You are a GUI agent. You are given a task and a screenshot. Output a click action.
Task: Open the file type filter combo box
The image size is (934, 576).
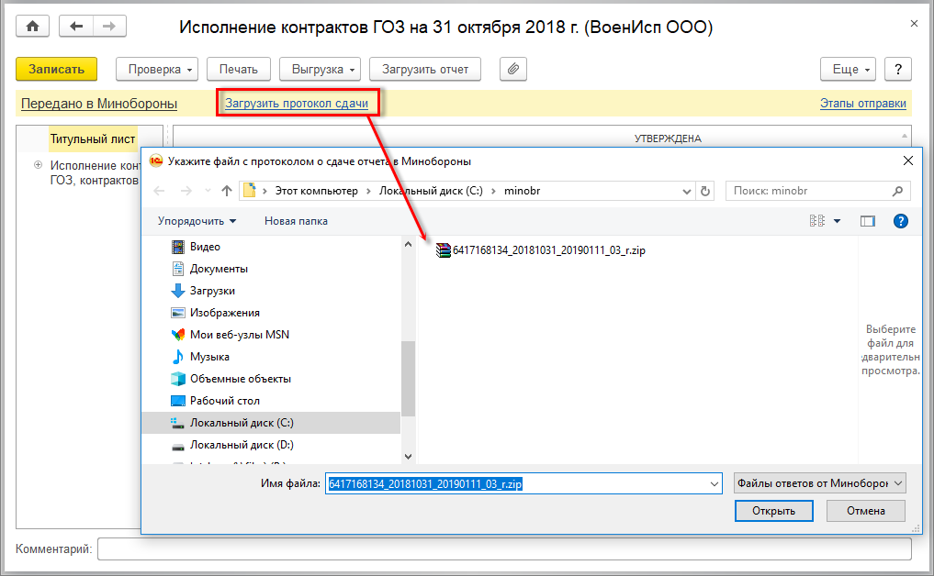coord(820,483)
